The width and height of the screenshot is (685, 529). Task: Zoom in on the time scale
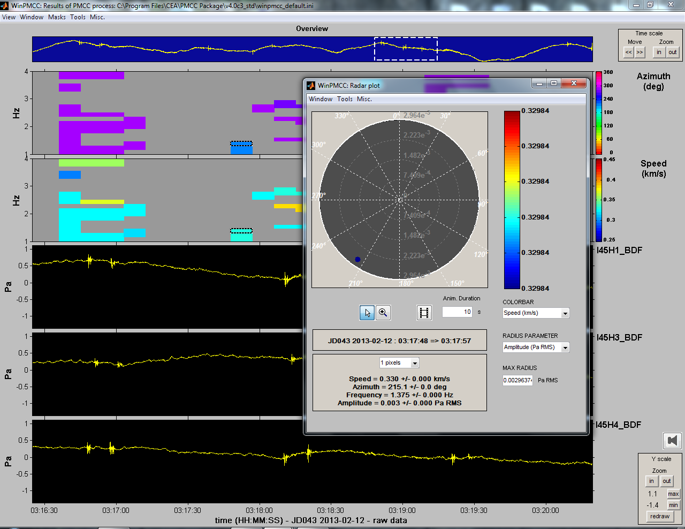tap(659, 52)
